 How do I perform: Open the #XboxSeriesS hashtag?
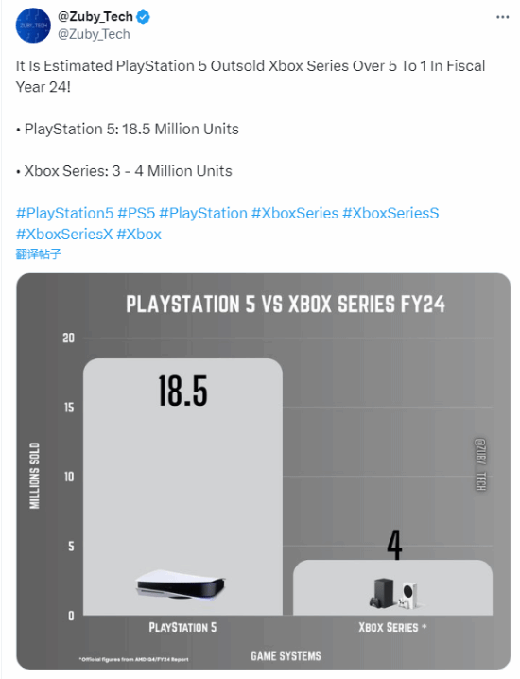(390, 213)
